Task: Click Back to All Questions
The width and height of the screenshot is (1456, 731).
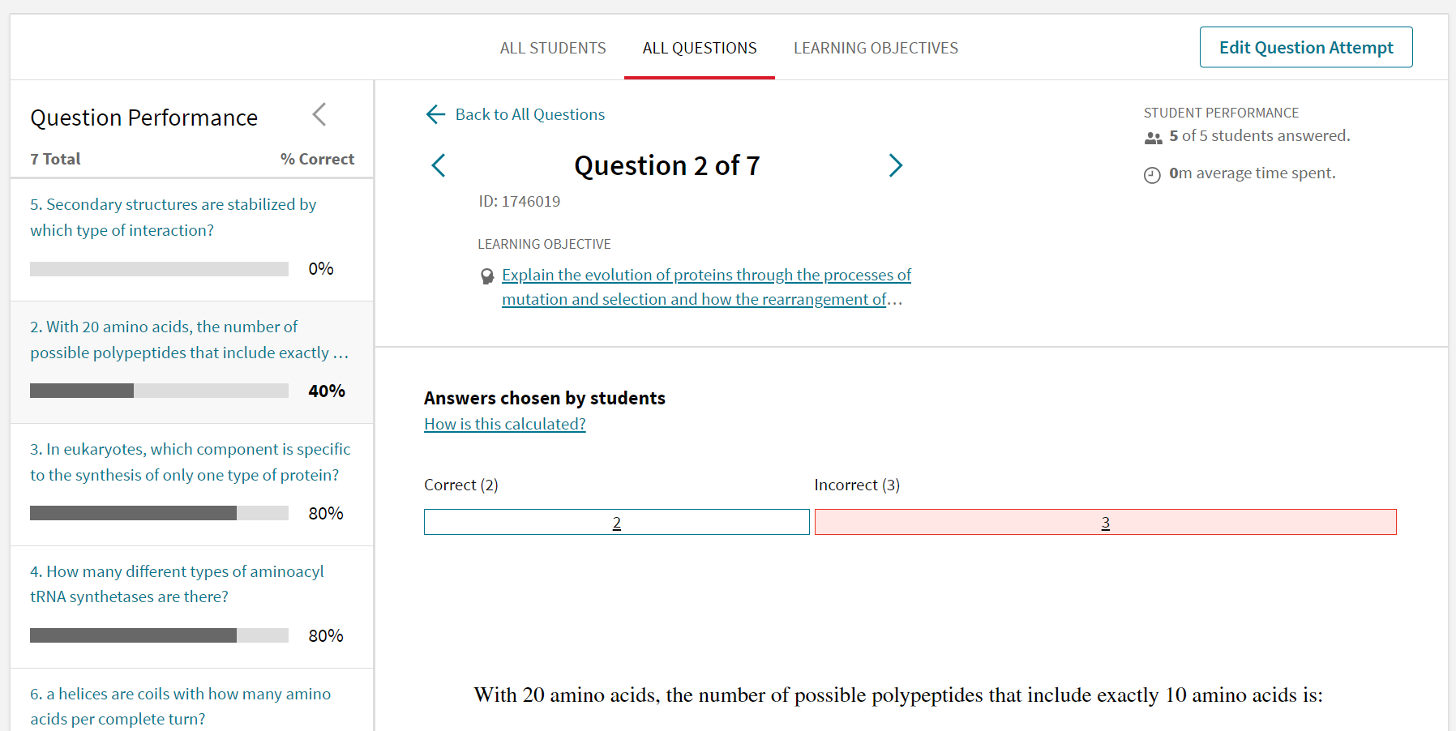Action: point(529,114)
